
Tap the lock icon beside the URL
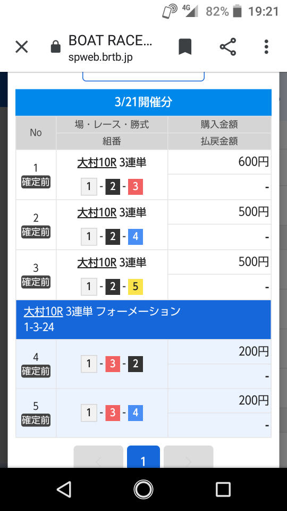(x=56, y=47)
